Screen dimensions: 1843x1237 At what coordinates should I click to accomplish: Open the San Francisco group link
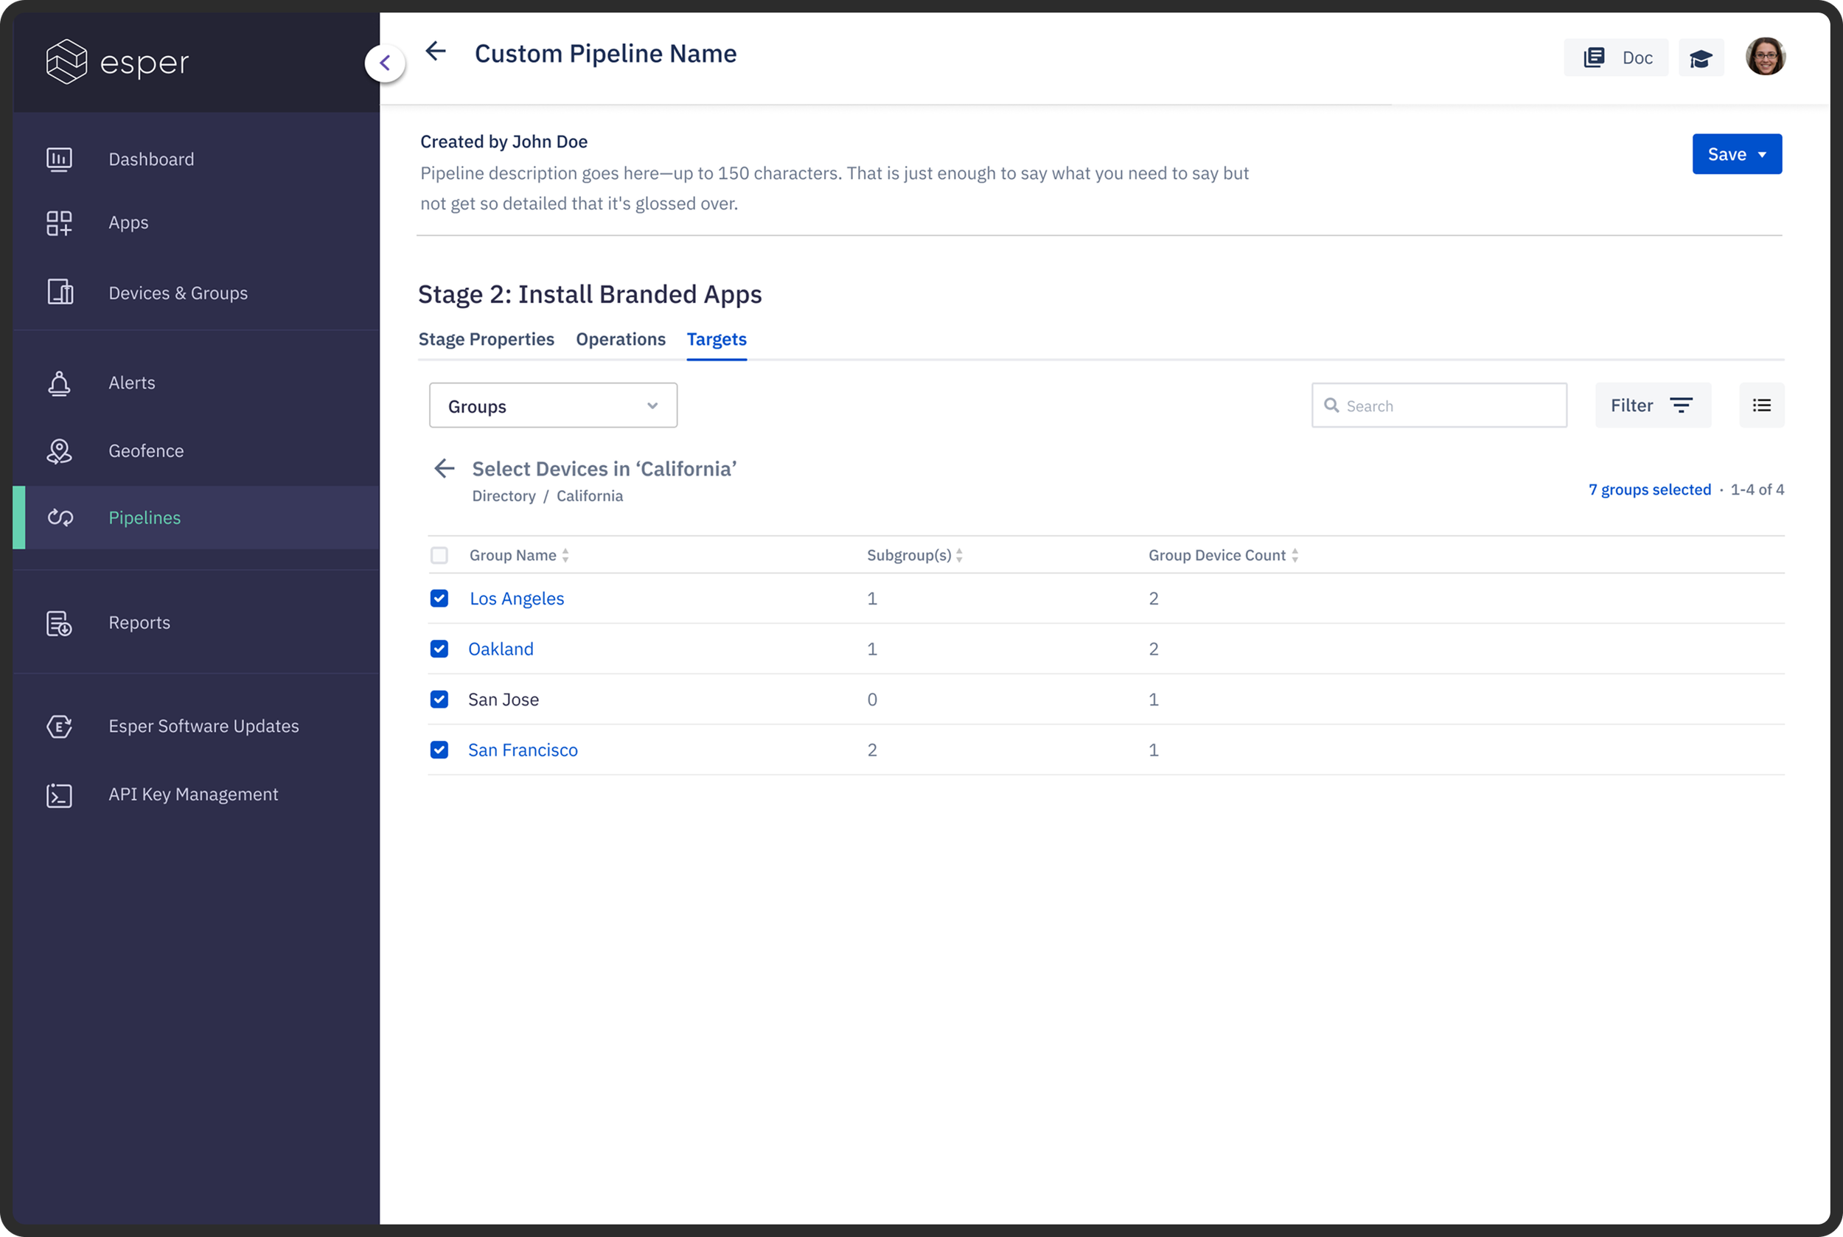click(x=522, y=750)
